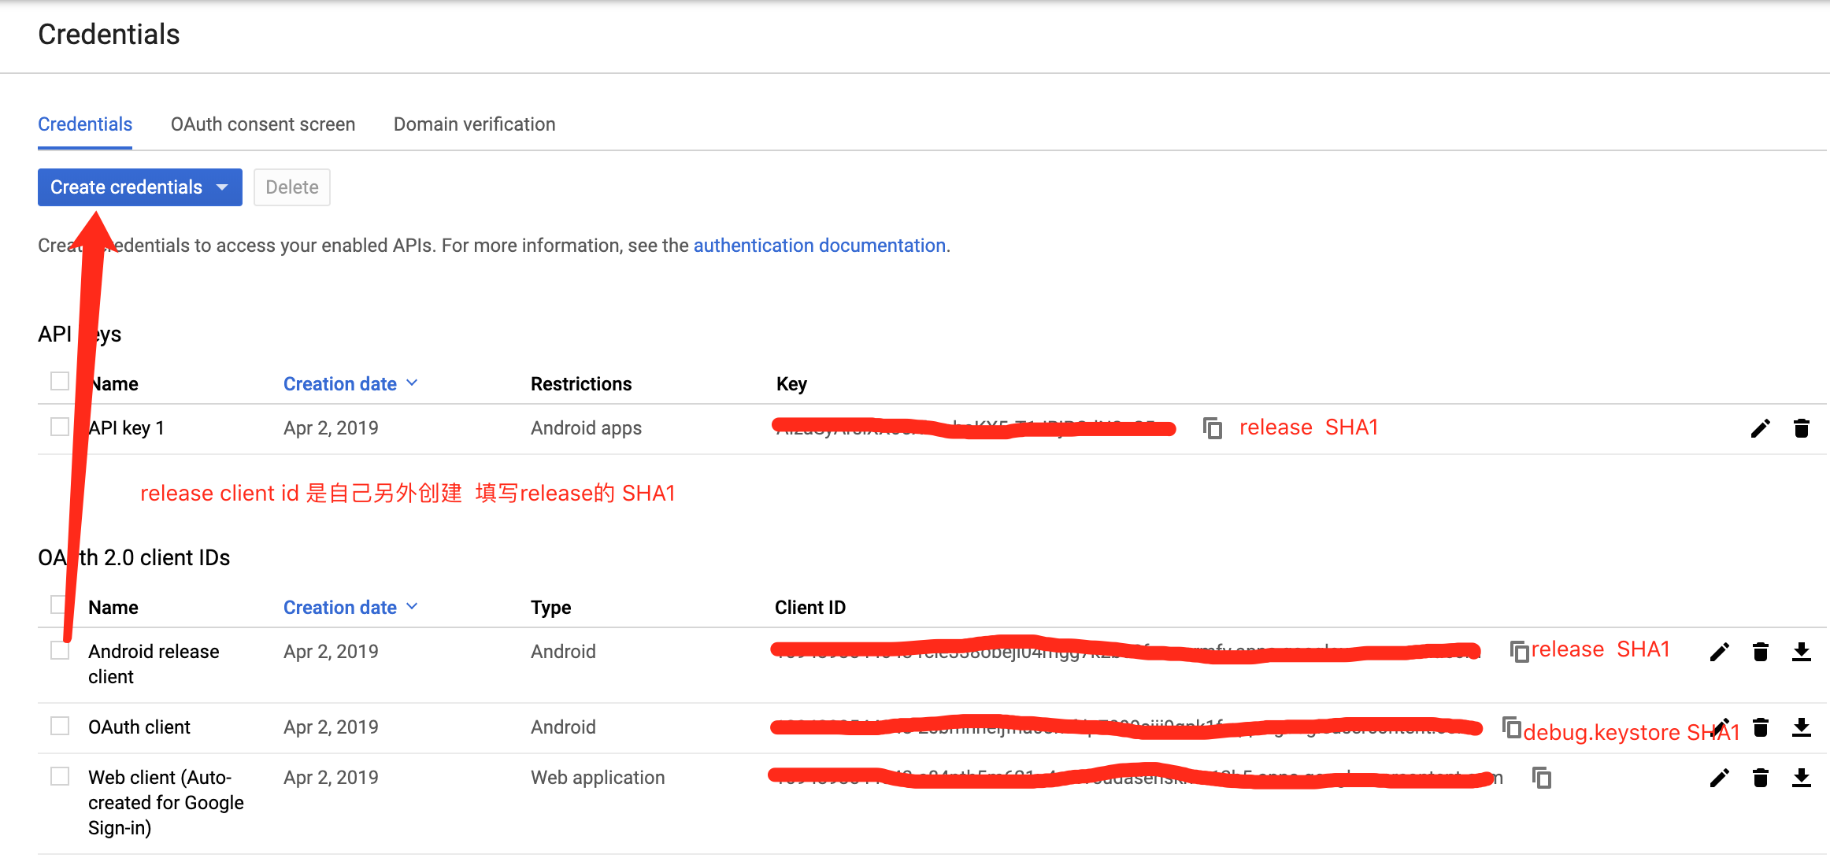Open the Domain verification tab
1830x858 pixels.
tap(474, 124)
